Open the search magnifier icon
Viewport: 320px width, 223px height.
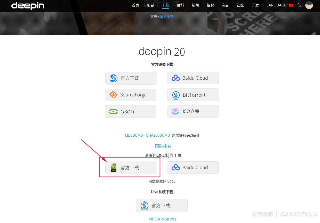pyautogui.click(x=299, y=5)
